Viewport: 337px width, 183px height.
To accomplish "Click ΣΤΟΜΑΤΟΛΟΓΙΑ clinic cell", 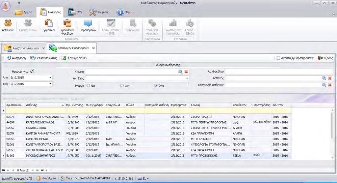I will point(211,117).
